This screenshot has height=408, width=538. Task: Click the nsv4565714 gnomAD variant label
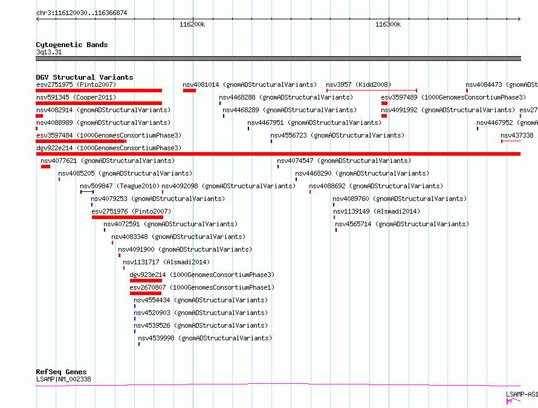(x=402, y=224)
